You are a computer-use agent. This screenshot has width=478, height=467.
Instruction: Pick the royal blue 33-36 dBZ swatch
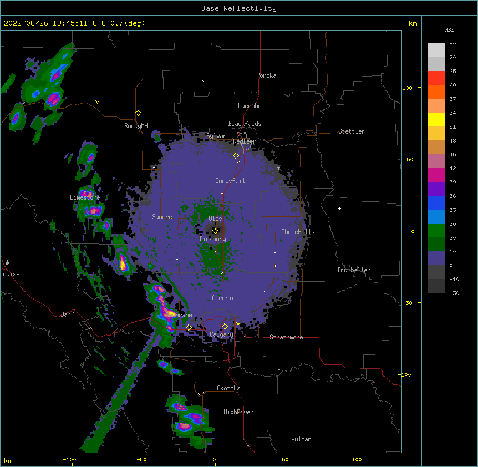click(x=436, y=202)
